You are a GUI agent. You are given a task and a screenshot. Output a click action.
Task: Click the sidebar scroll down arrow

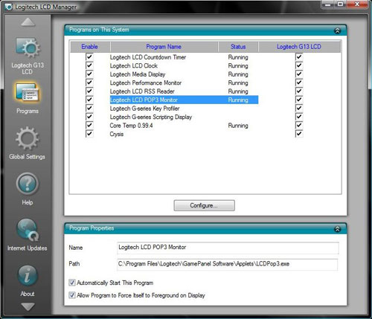pos(28,306)
